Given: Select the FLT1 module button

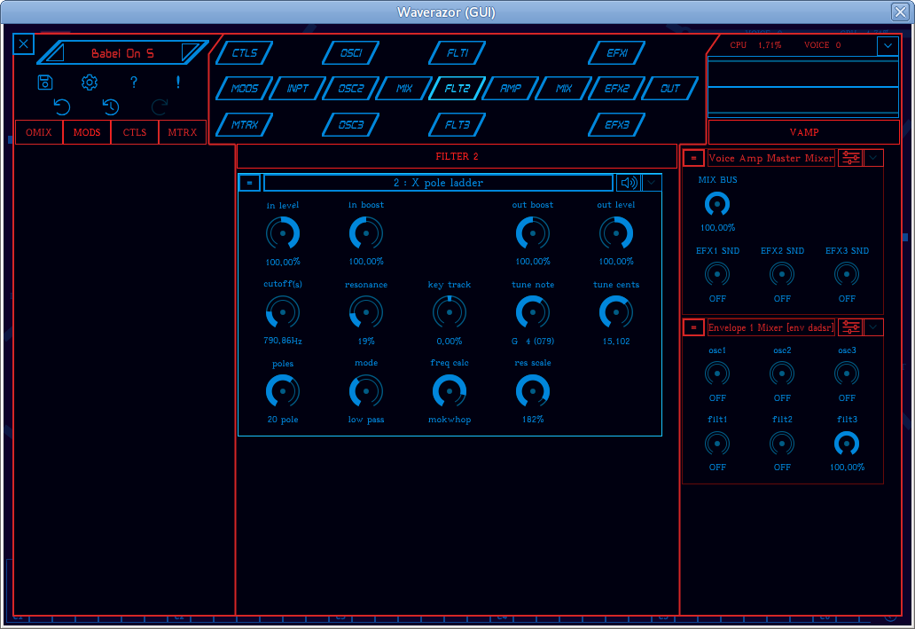Looking at the screenshot, I should 457,53.
